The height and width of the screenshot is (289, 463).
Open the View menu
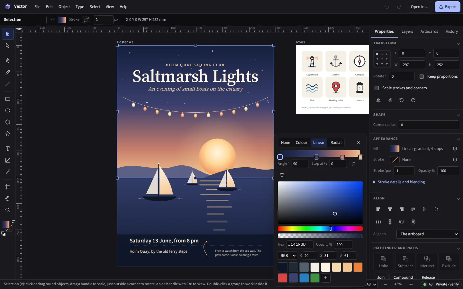110,7
